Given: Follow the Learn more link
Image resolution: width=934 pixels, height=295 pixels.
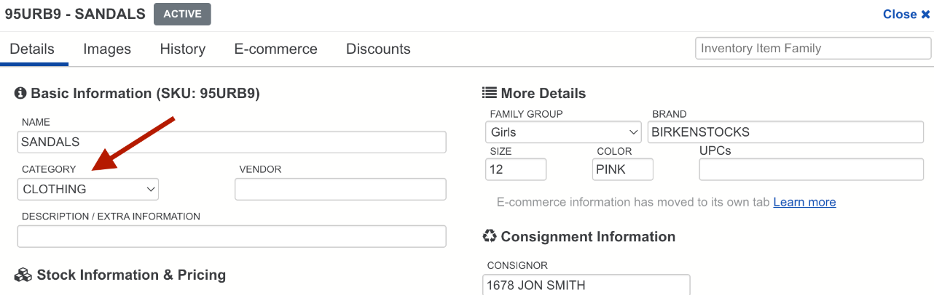Looking at the screenshot, I should [x=804, y=202].
